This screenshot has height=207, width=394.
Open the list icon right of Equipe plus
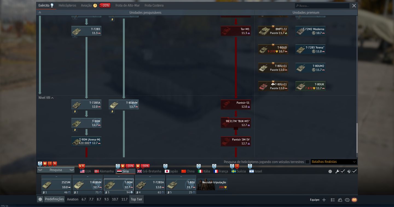(333, 200)
